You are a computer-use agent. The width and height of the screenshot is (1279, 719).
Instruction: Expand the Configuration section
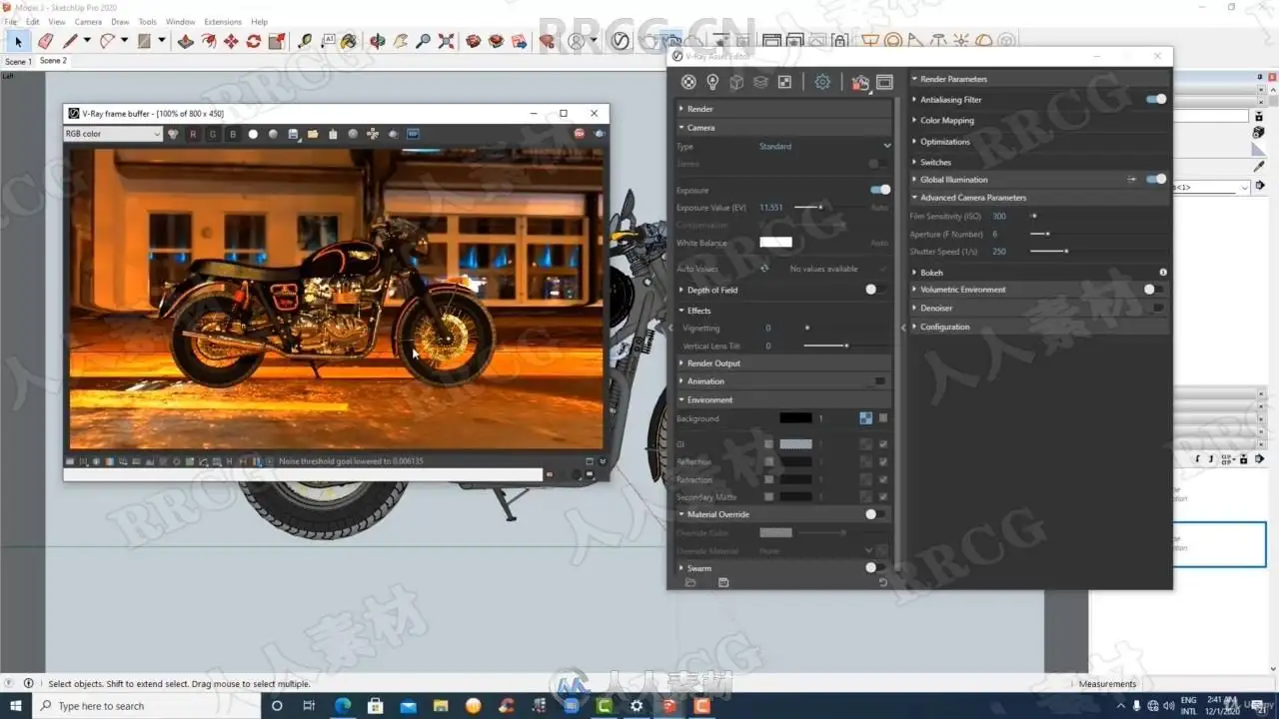[1039, 328]
